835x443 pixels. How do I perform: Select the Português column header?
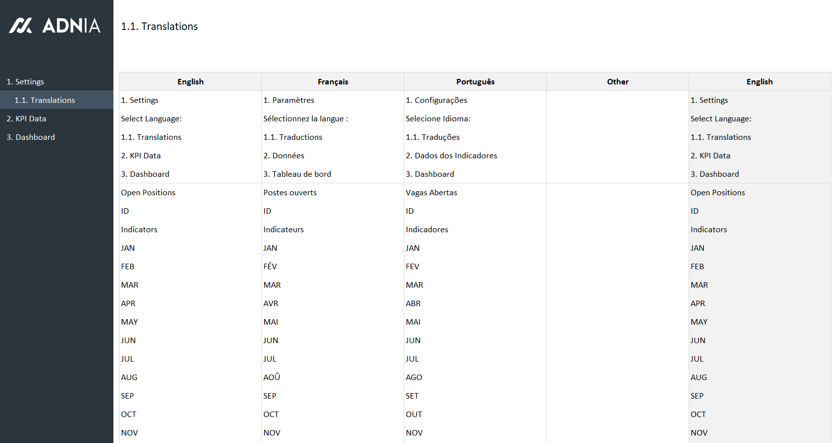click(x=475, y=82)
